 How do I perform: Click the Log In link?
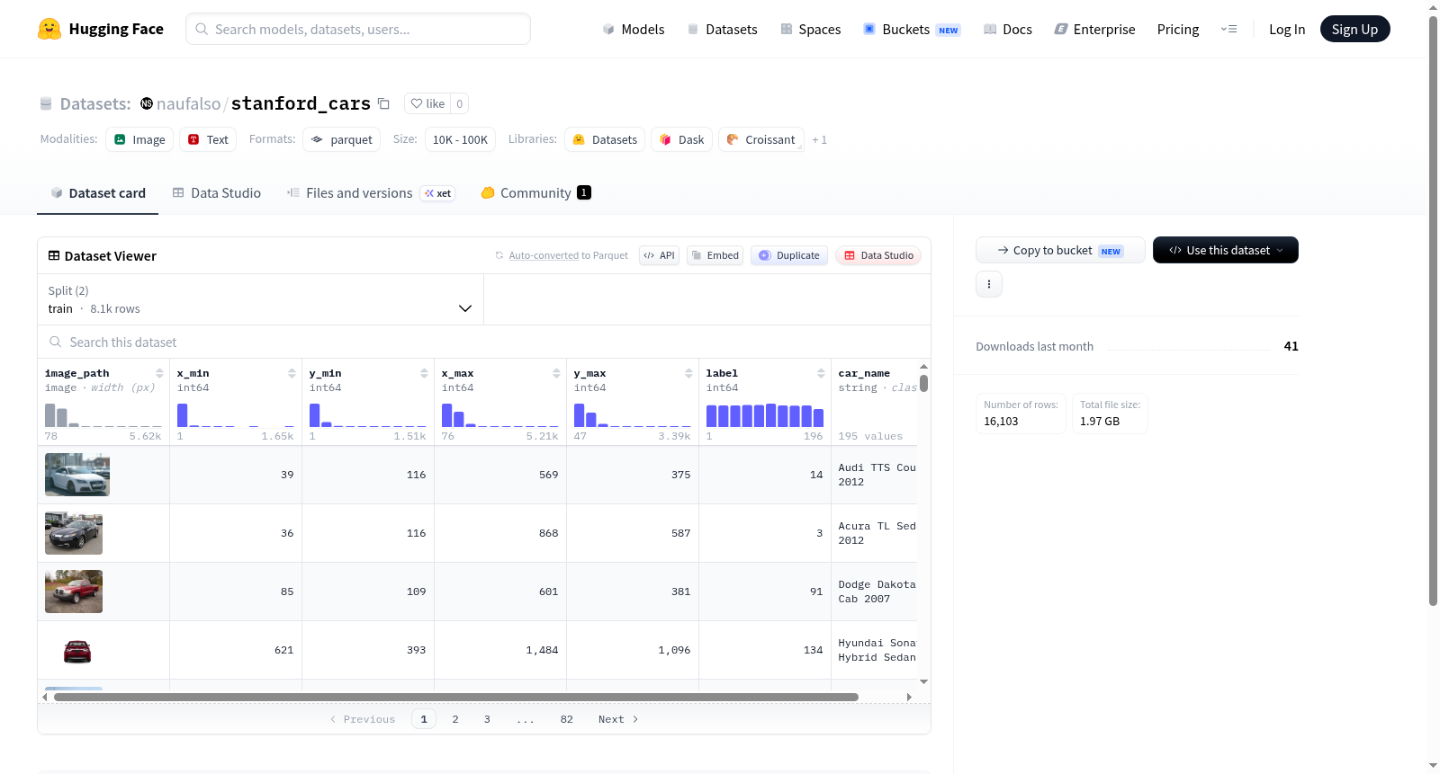1287,30
